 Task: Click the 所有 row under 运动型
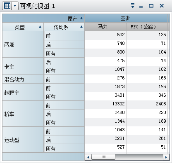pos(64,148)
